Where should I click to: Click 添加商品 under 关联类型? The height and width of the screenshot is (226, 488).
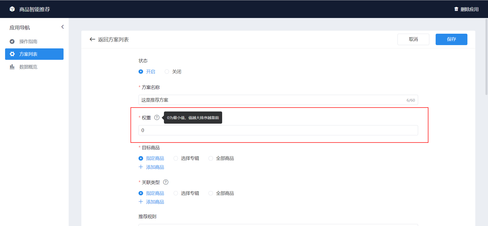pos(151,202)
